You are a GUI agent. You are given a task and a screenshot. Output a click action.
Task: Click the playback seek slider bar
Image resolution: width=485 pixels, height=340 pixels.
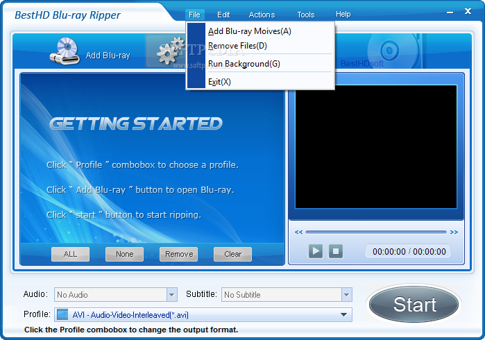(x=376, y=232)
